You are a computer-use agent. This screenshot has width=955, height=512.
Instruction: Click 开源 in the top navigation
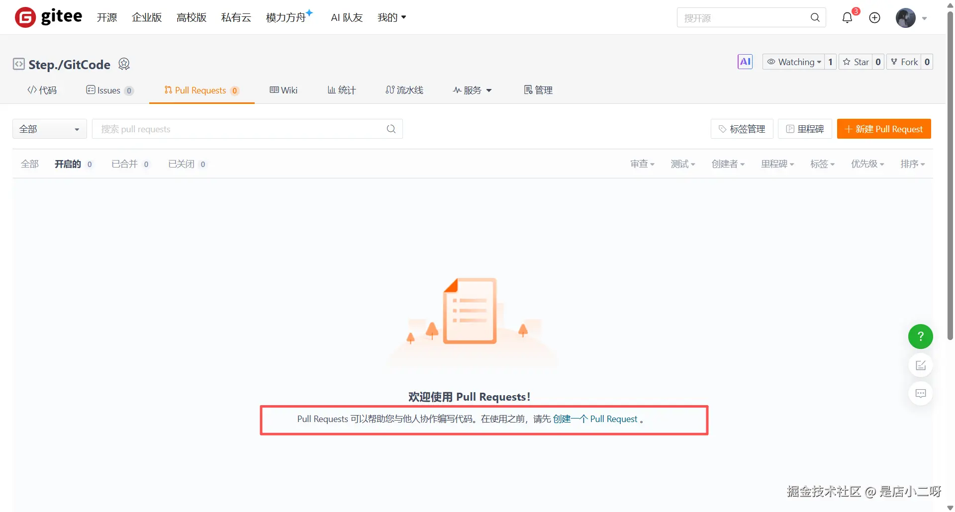point(107,17)
